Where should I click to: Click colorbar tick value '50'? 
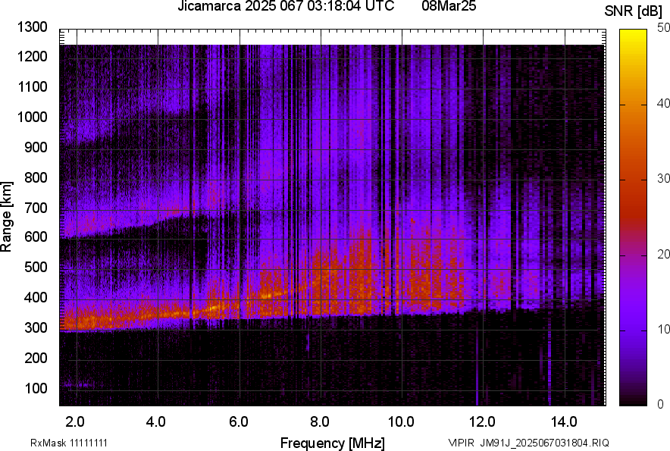pyautogui.click(x=664, y=28)
